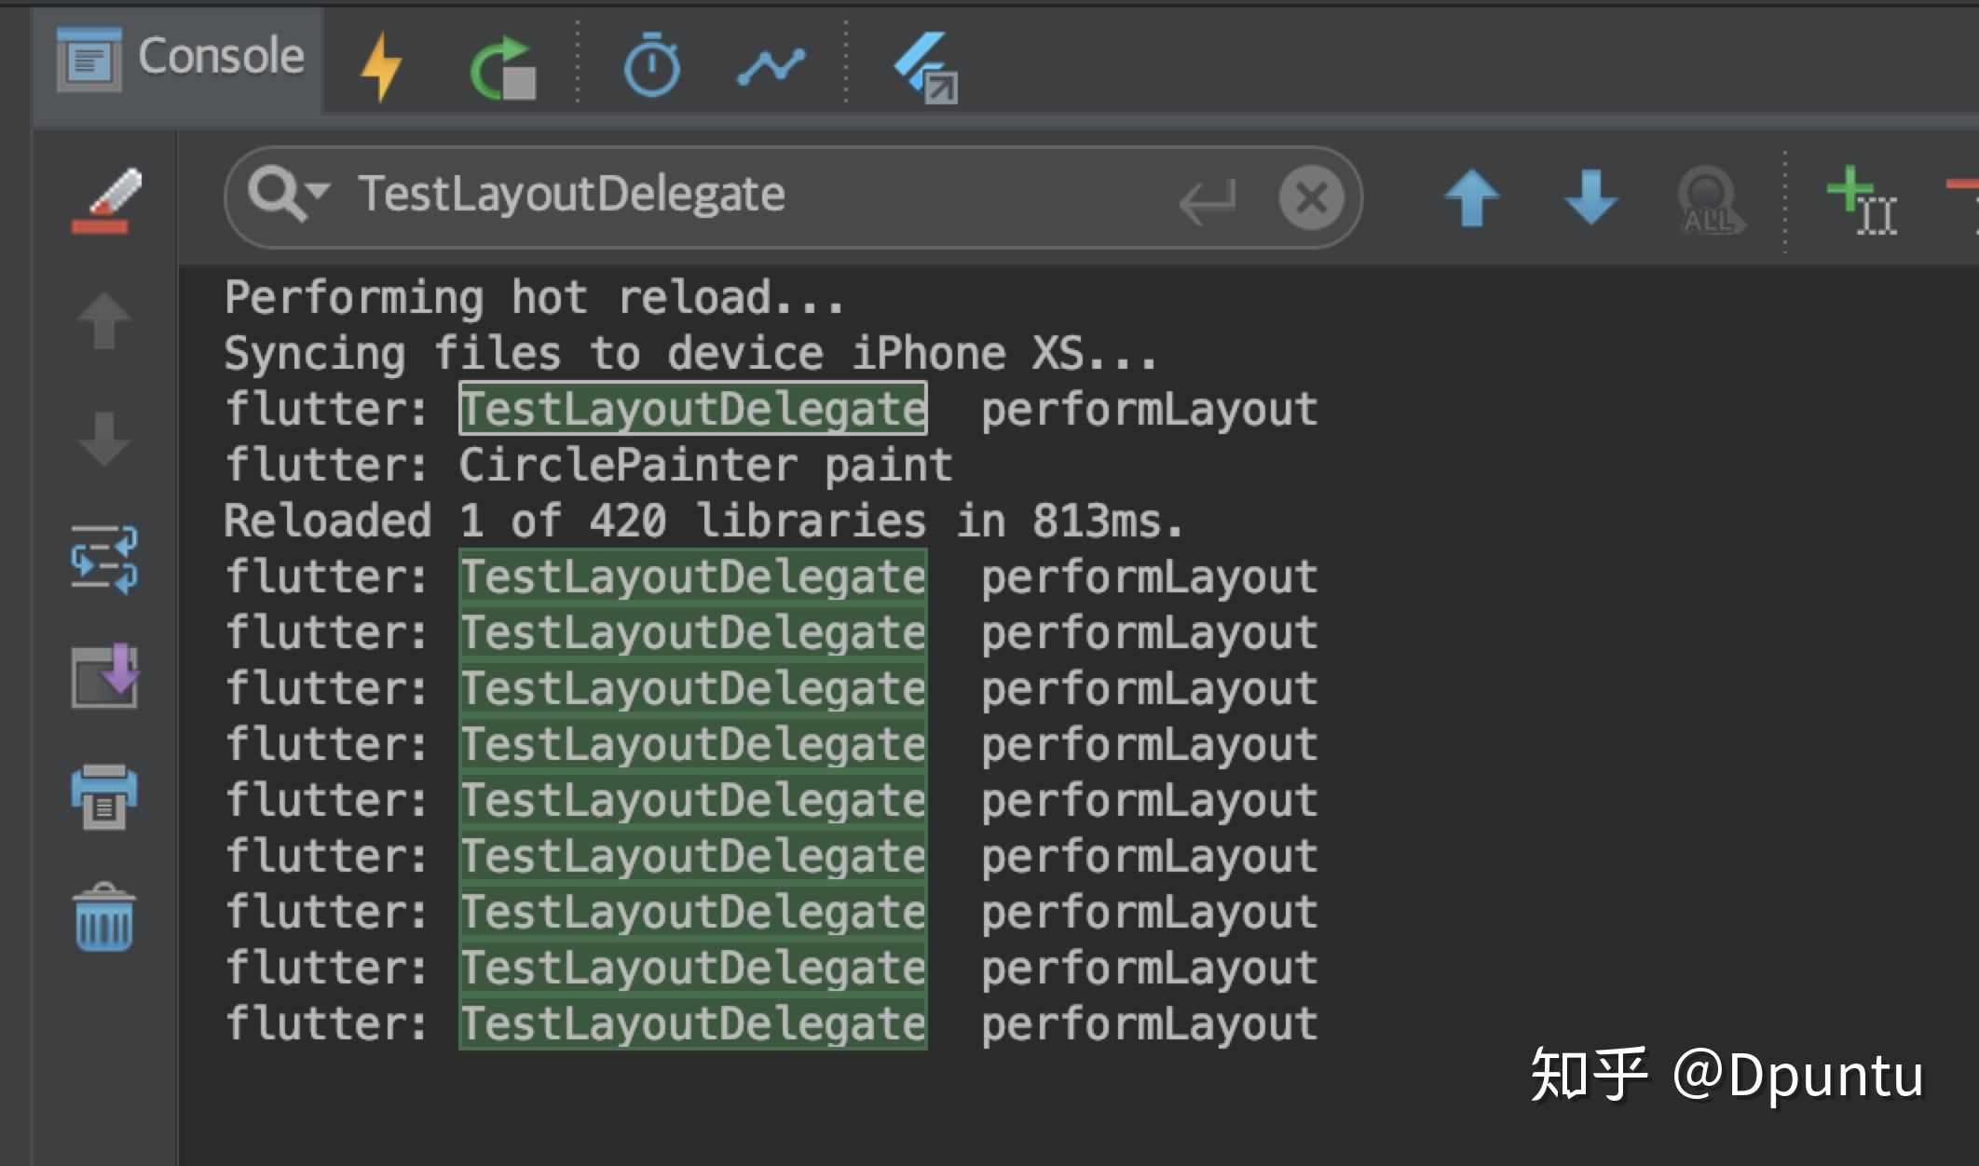Screen dimensions: 1979x1166
Task: Click the Flutter Hot Restart icon
Action: [503, 67]
